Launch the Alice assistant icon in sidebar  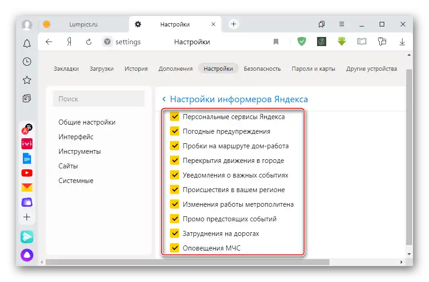(x=26, y=255)
